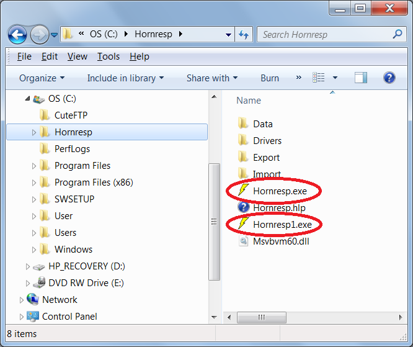This screenshot has height=347, width=413.
Task: Toggle the preview pane
Action: pyautogui.click(x=360, y=78)
